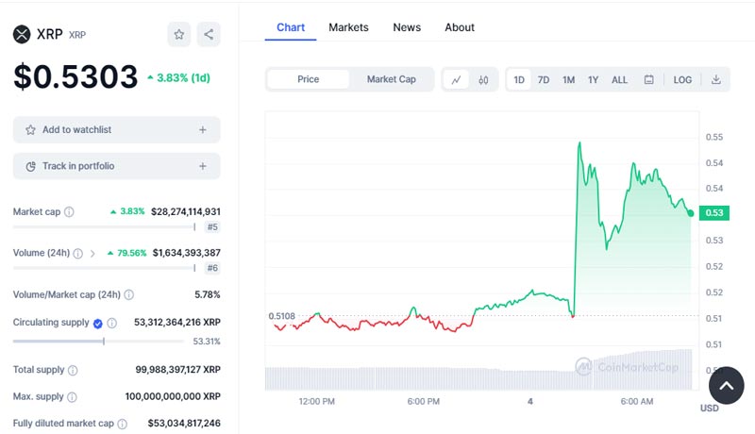Image resolution: width=755 pixels, height=434 pixels.
Task: Click the Volume (24h) rank progress bar
Action: click(x=105, y=268)
